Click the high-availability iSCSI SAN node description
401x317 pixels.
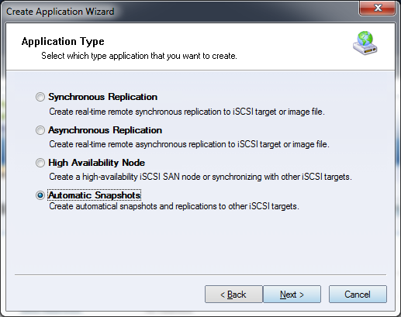[x=200, y=177]
